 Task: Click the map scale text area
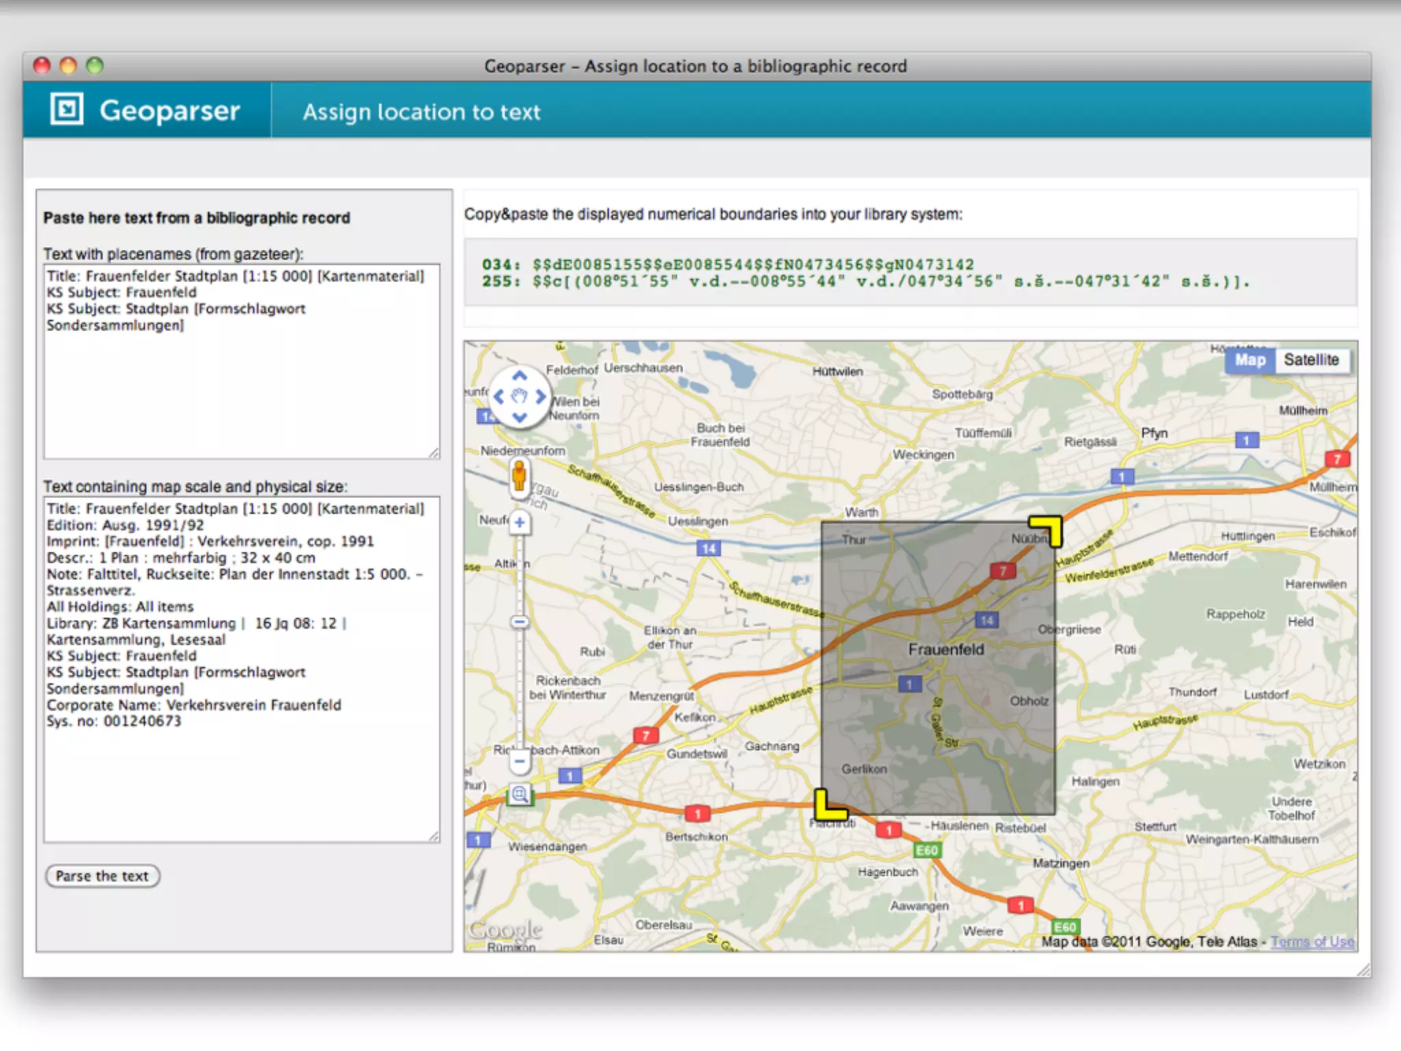click(x=241, y=669)
